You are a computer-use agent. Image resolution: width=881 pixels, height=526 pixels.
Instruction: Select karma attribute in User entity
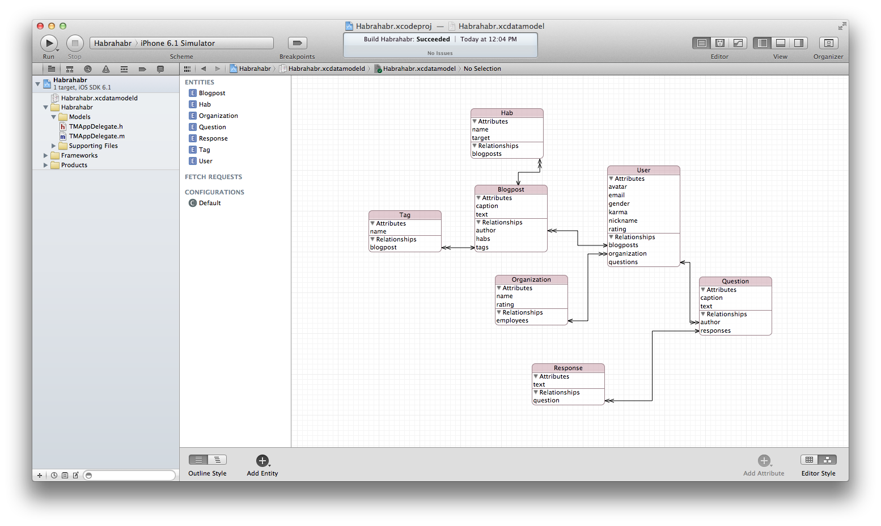tap(618, 212)
